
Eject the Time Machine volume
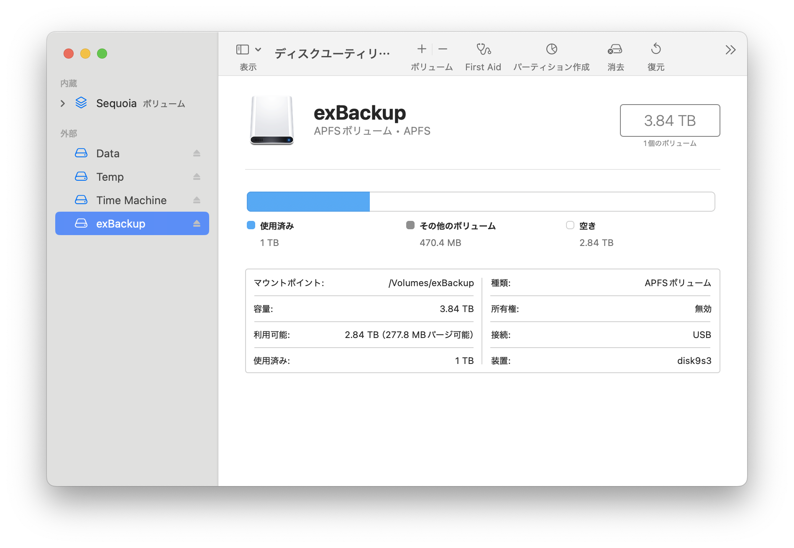tap(197, 200)
